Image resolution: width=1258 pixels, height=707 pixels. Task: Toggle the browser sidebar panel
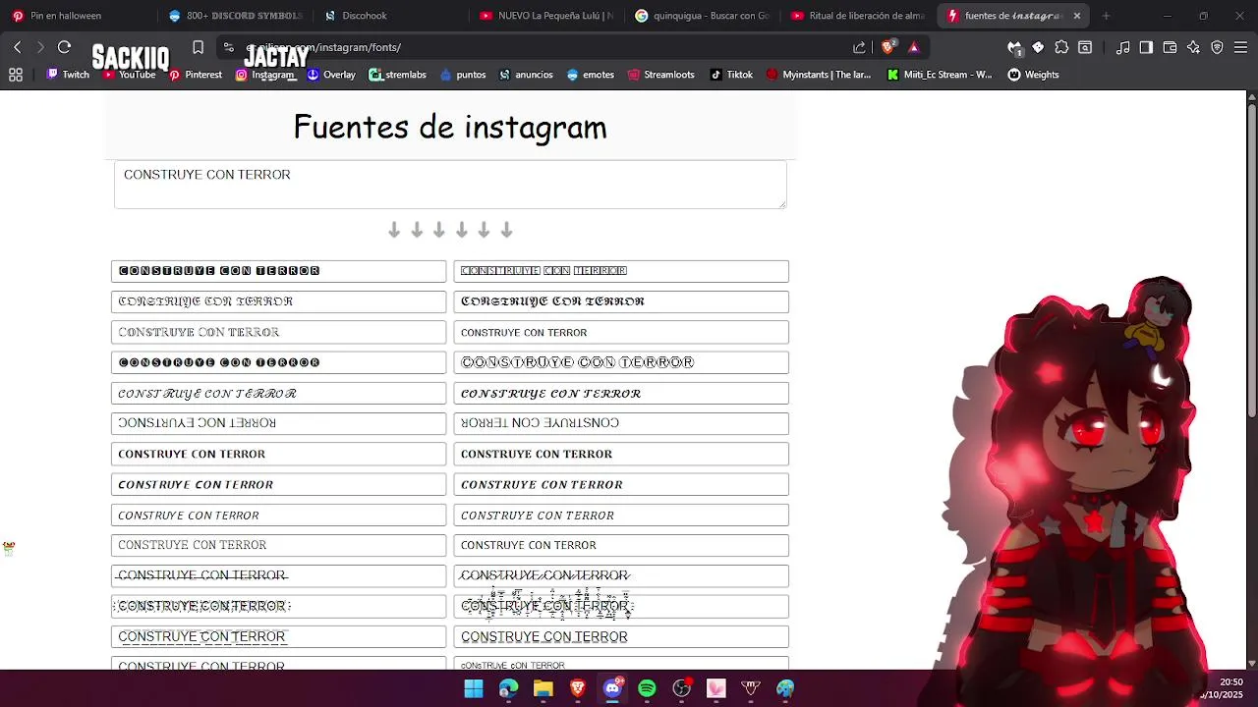coord(1146,47)
